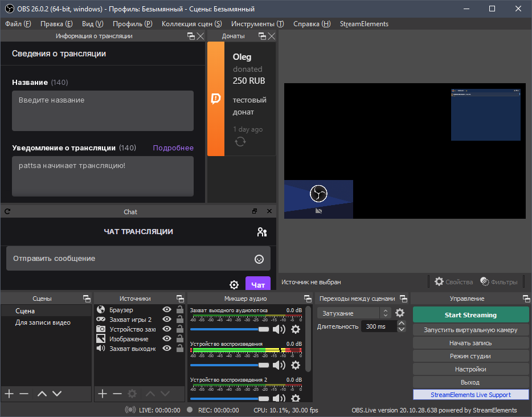The height and width of the screenshot is (417, 532).
Task: Toggle visibility of Изображение source
Action: click(x=167, y=339)
